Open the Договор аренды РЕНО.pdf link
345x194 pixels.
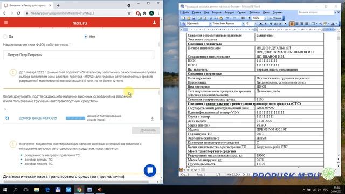38,119
